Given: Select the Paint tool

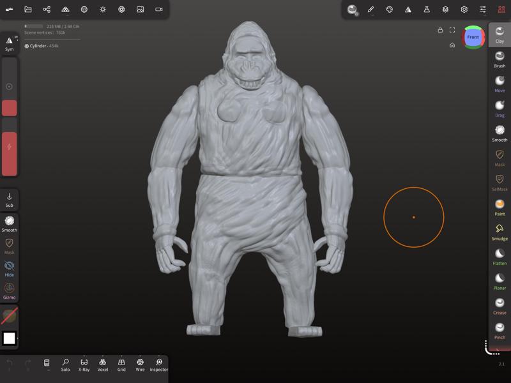Looking at the screenshot, I should coord(500,208).
